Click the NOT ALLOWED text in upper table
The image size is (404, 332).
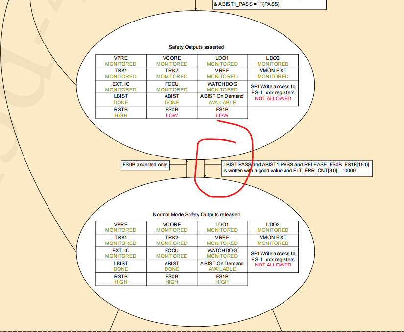pyautogui.click(x=272, y=98)
